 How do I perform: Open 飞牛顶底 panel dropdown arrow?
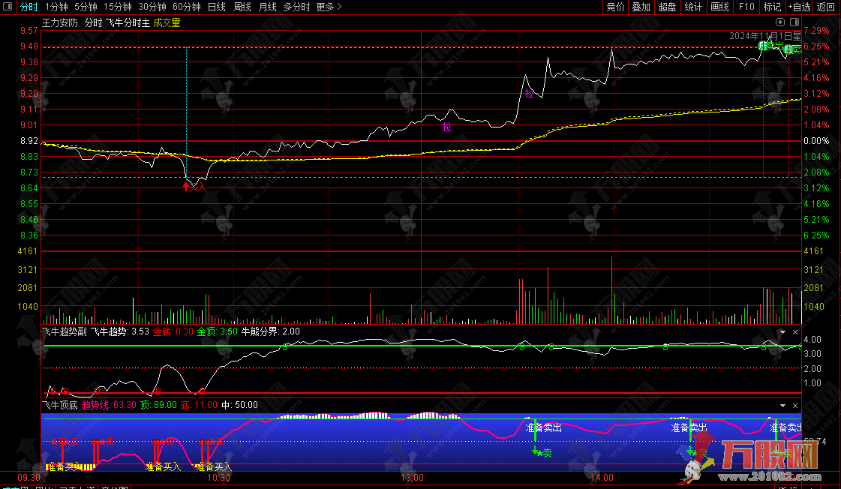[x=782, y=405]
